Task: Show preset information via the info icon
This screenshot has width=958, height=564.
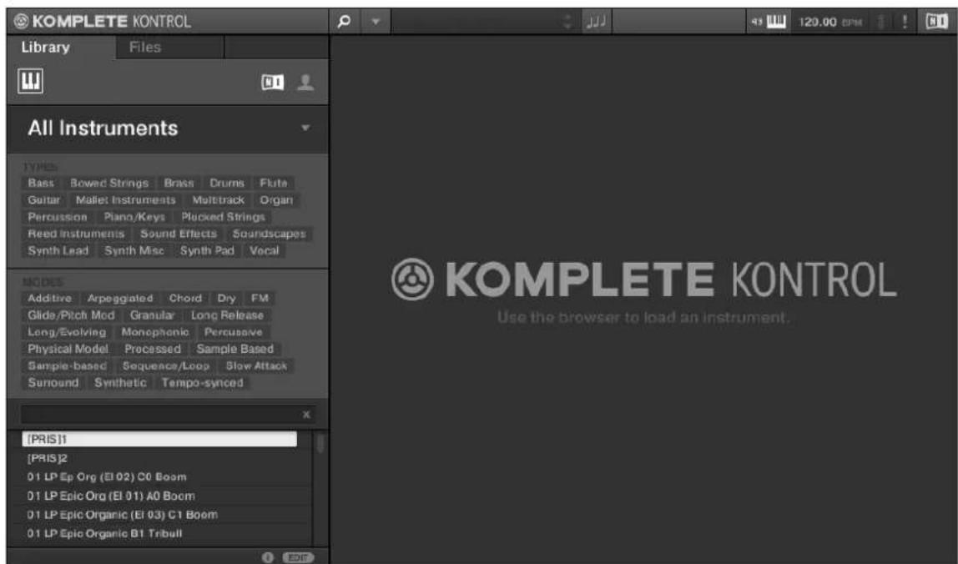Action: 268,556
